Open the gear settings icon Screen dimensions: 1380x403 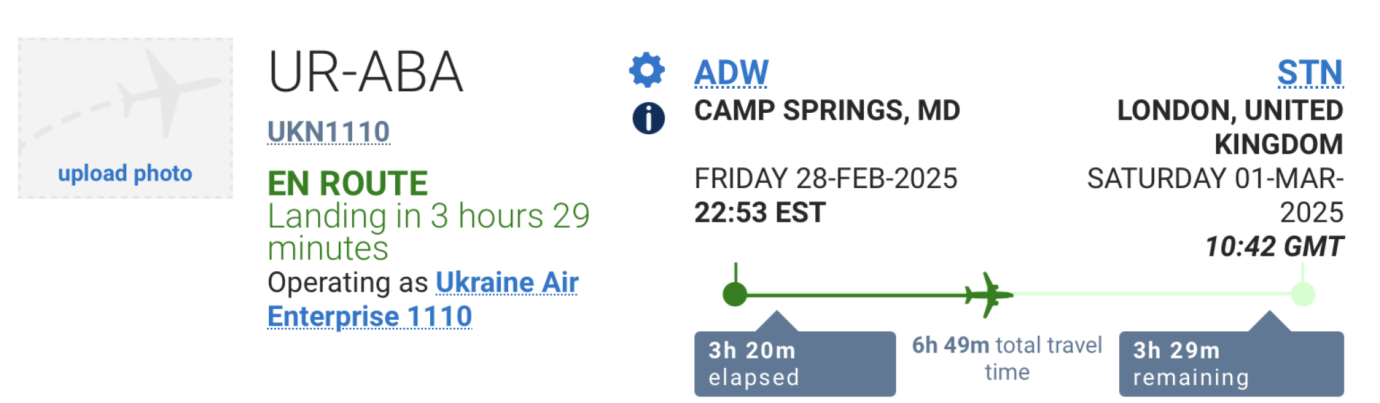point(647,70)
